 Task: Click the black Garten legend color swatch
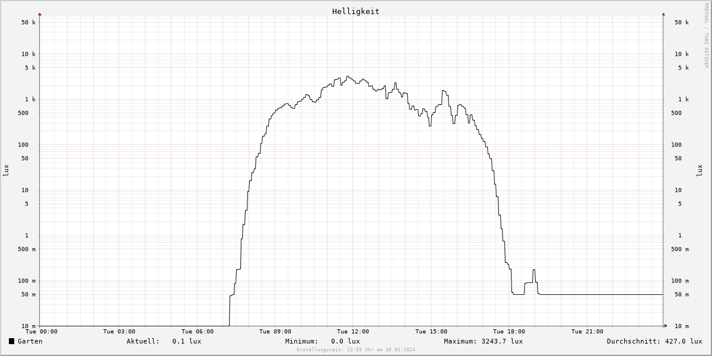(x=12, y=341)
